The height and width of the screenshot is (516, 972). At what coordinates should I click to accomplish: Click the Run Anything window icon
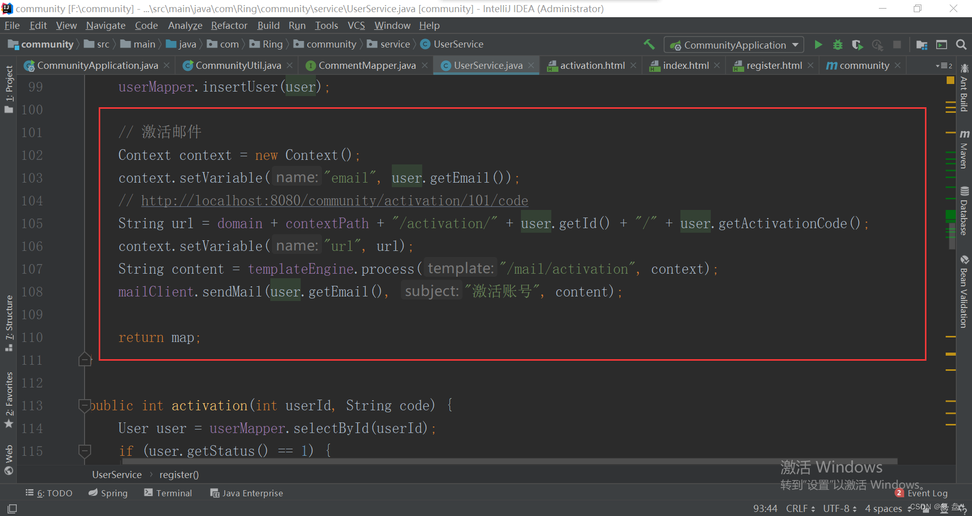pos(942,45)
